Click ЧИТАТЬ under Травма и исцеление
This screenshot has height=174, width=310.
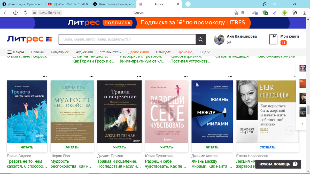point(119,147)
